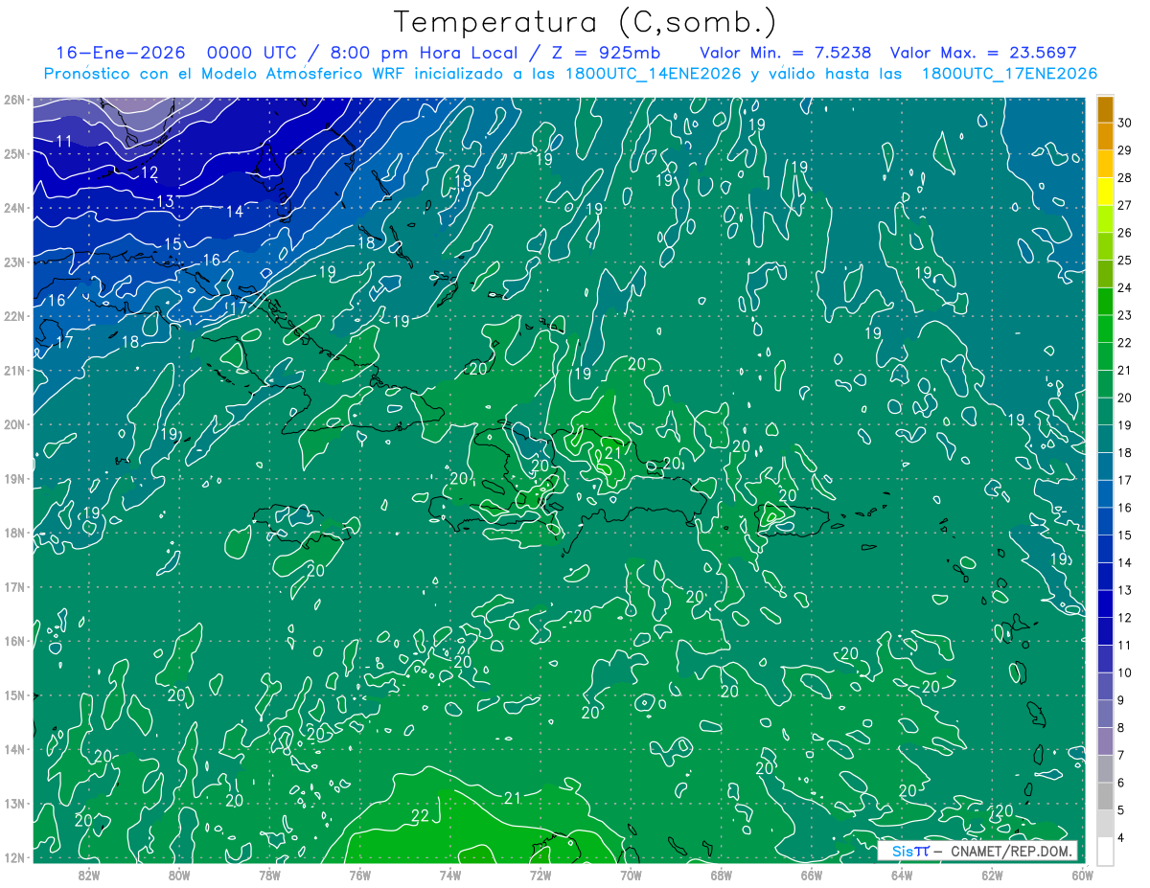Select the Valor Min. = 7.5238 text
Viewport: 1150px width, 888px height.
[786, 53]
